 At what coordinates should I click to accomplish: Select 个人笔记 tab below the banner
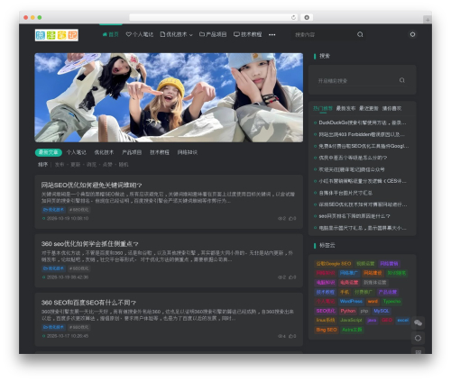click(x=77, y=152)
